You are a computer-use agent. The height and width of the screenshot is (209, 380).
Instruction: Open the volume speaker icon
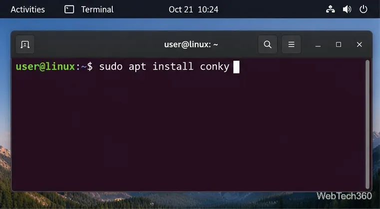[x=347, y=9]
